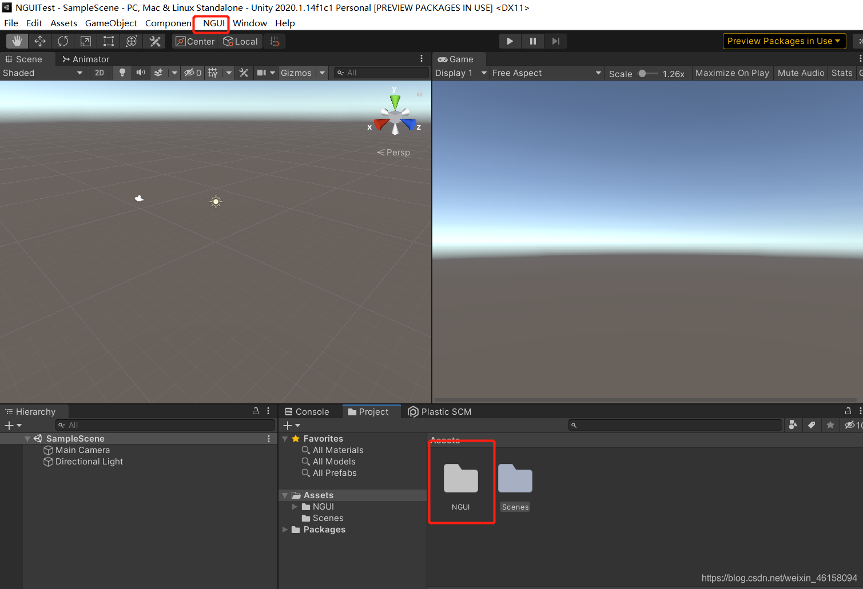863x589 pixels.
Task: Select the Rotate tool
Action: pyautogui.click(x=62, y=41)
